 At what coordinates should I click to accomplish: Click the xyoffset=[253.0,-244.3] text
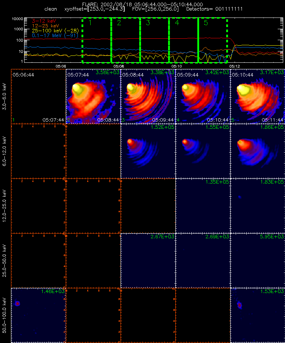click(95, 9)
